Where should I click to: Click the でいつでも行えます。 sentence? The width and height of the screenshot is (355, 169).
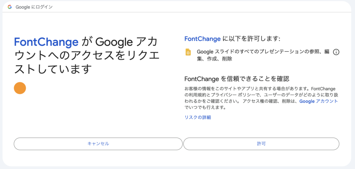205,107
